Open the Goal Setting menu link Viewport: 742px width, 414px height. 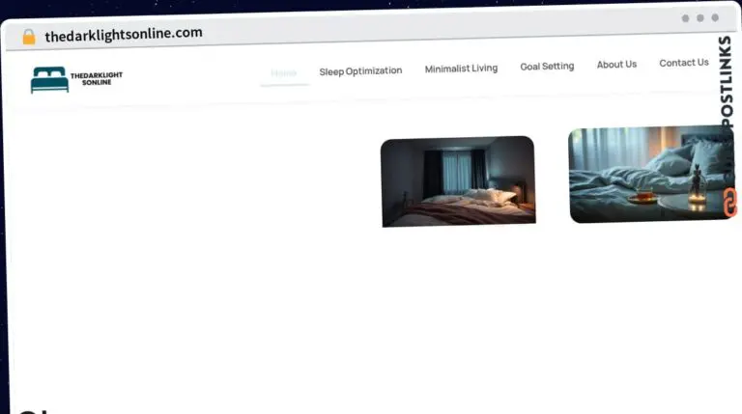coord(547,67)
